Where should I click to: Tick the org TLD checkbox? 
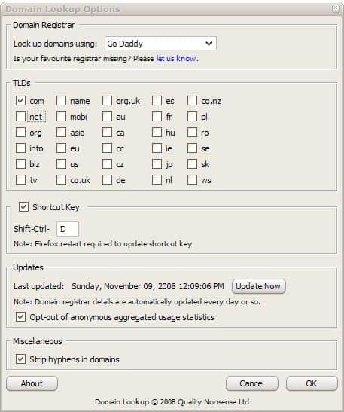20,133
